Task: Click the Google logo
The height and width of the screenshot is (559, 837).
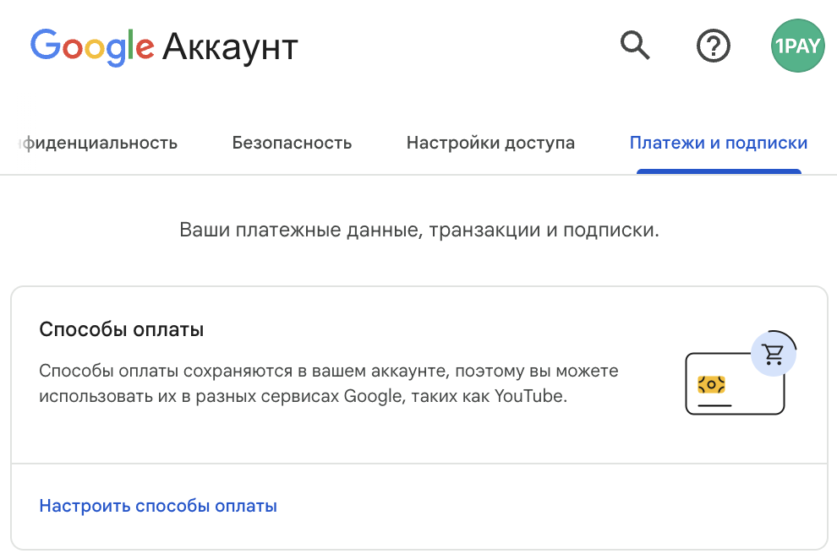Action: coord(92,46)
